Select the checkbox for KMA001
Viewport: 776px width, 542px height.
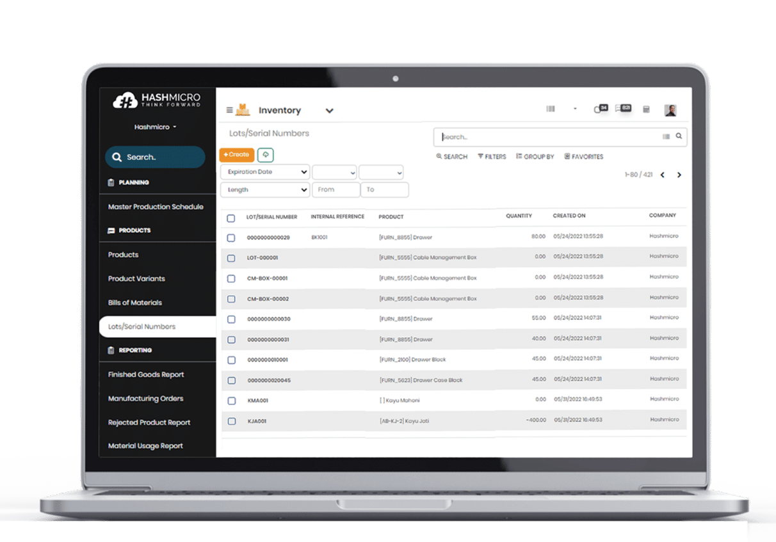(231, 401)
